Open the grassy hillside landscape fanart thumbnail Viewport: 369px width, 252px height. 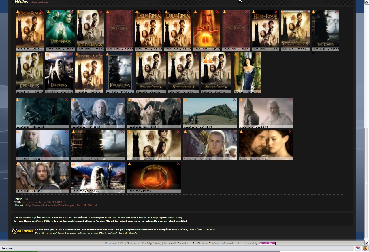click(210, 112)
